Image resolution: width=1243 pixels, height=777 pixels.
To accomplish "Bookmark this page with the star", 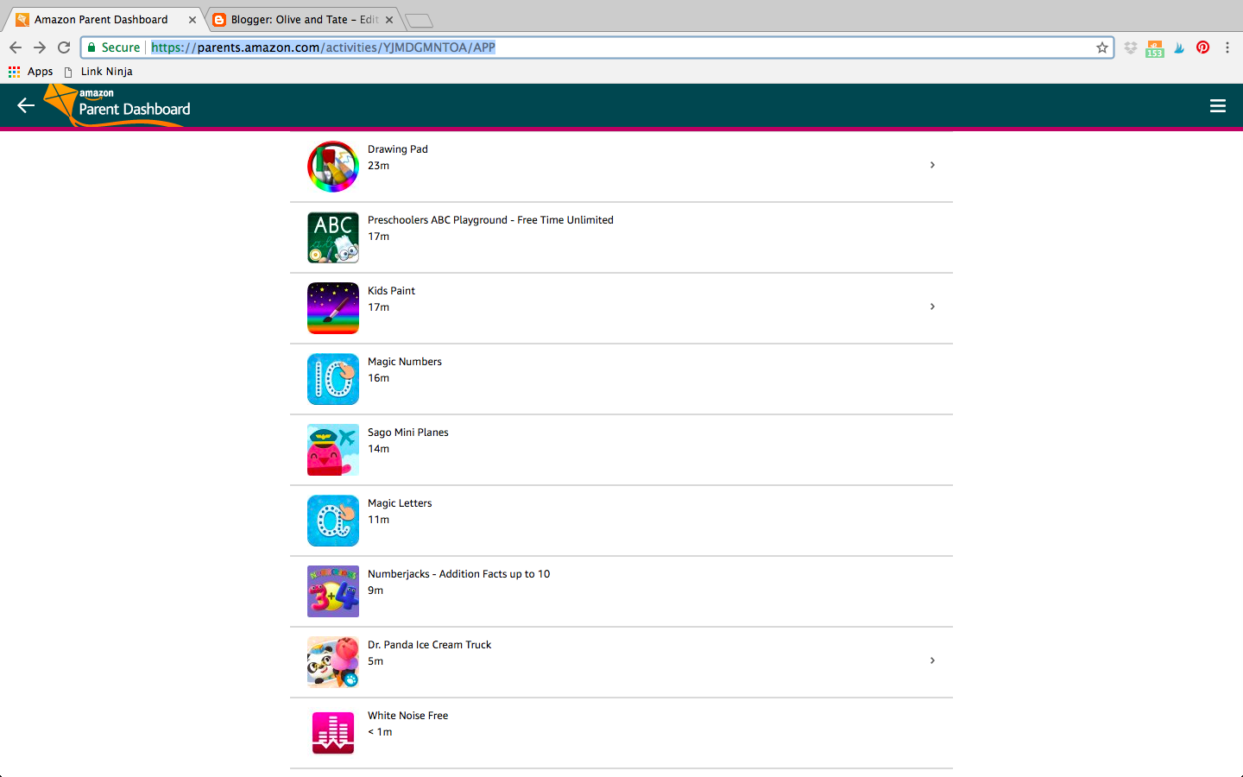I will coord(1102,47).
